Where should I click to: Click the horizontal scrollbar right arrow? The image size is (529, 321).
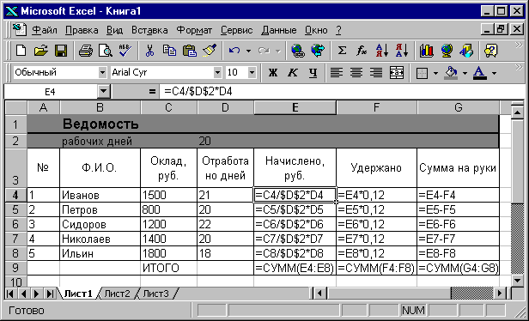(x=500, y=294)
